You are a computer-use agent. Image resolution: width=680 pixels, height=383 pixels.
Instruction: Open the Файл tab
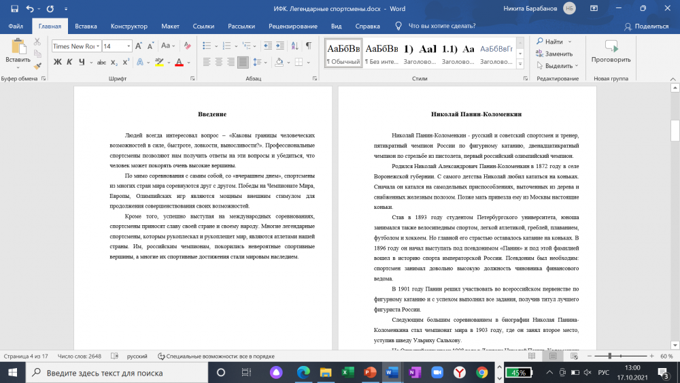16,26
